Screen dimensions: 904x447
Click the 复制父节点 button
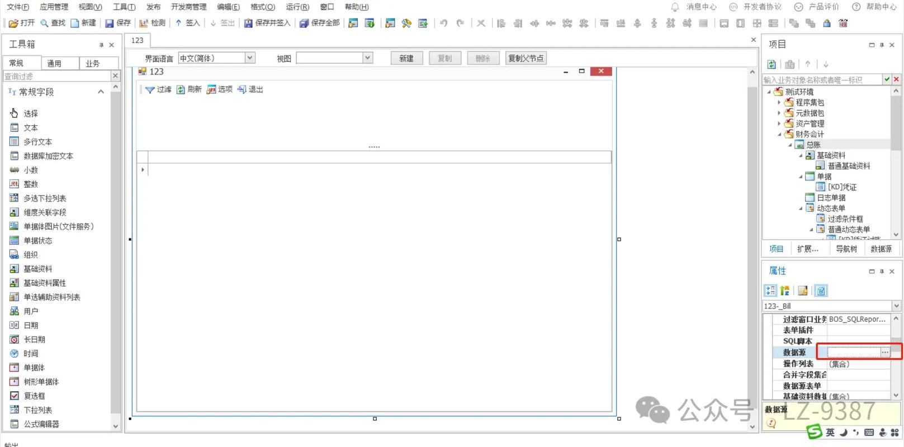tap(526, 58)
